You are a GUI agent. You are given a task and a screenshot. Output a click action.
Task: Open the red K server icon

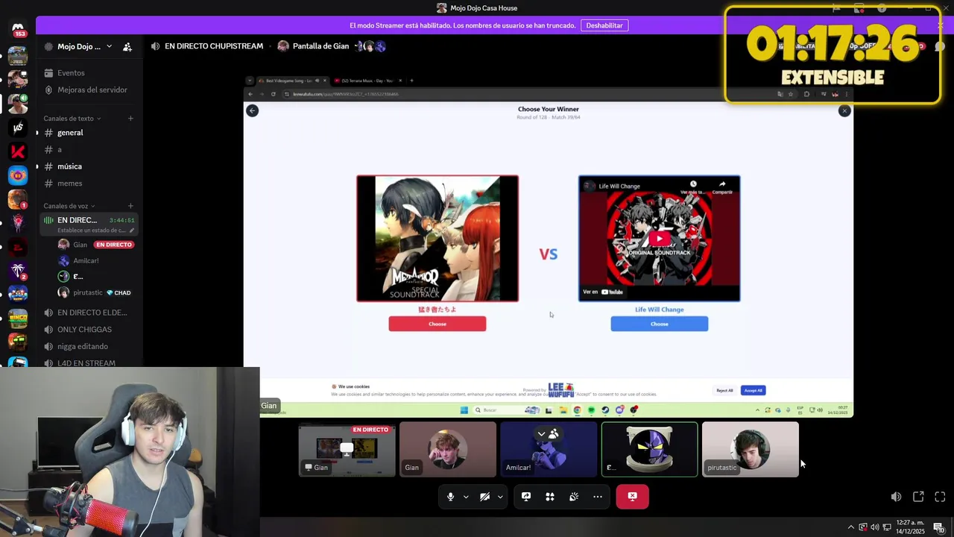click(18, 151)
